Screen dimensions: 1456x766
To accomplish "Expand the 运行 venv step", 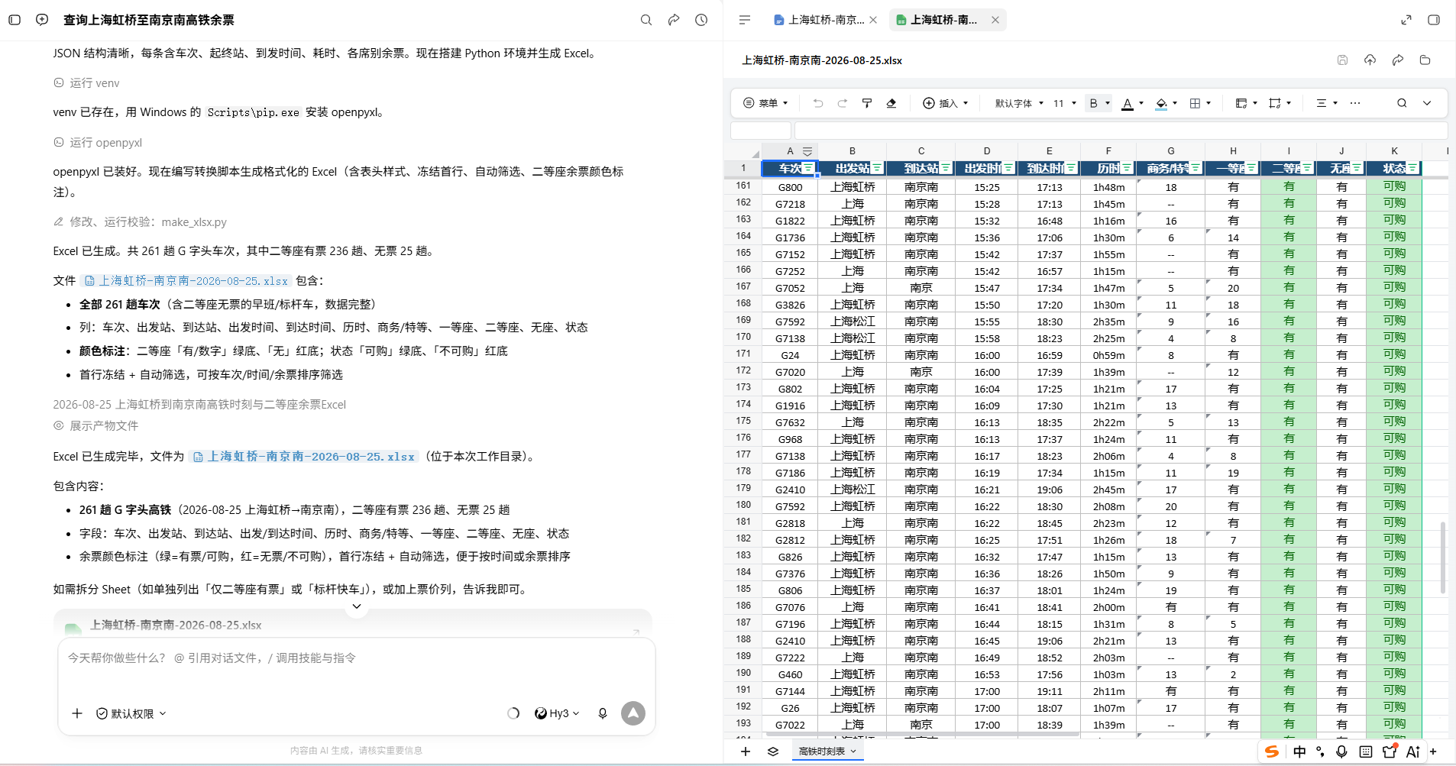I will click(x=86, y=83).
